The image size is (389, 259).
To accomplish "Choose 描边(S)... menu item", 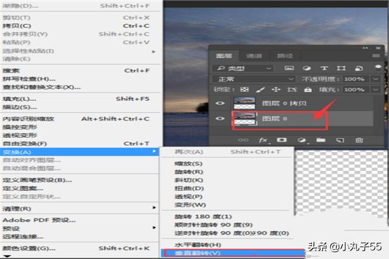I will pyautogui.click(x=79, y=107).
